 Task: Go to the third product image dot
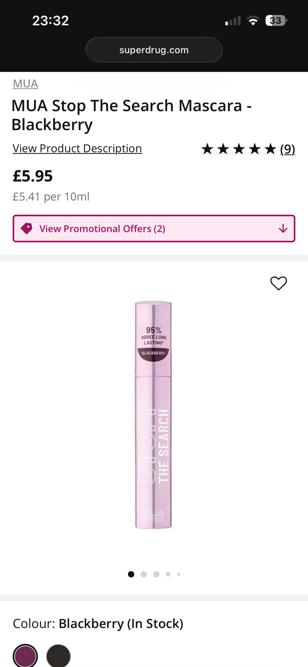[156, 574]
